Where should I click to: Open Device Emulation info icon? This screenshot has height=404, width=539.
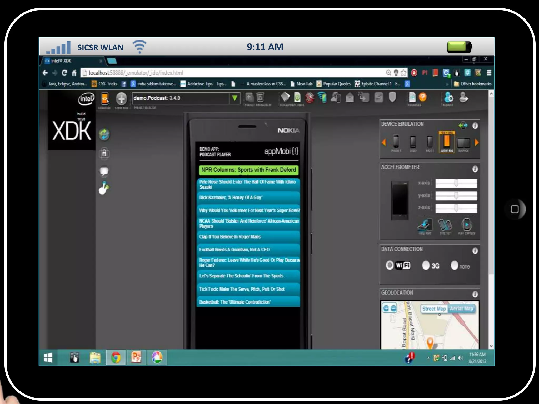(x=475, y=126)
